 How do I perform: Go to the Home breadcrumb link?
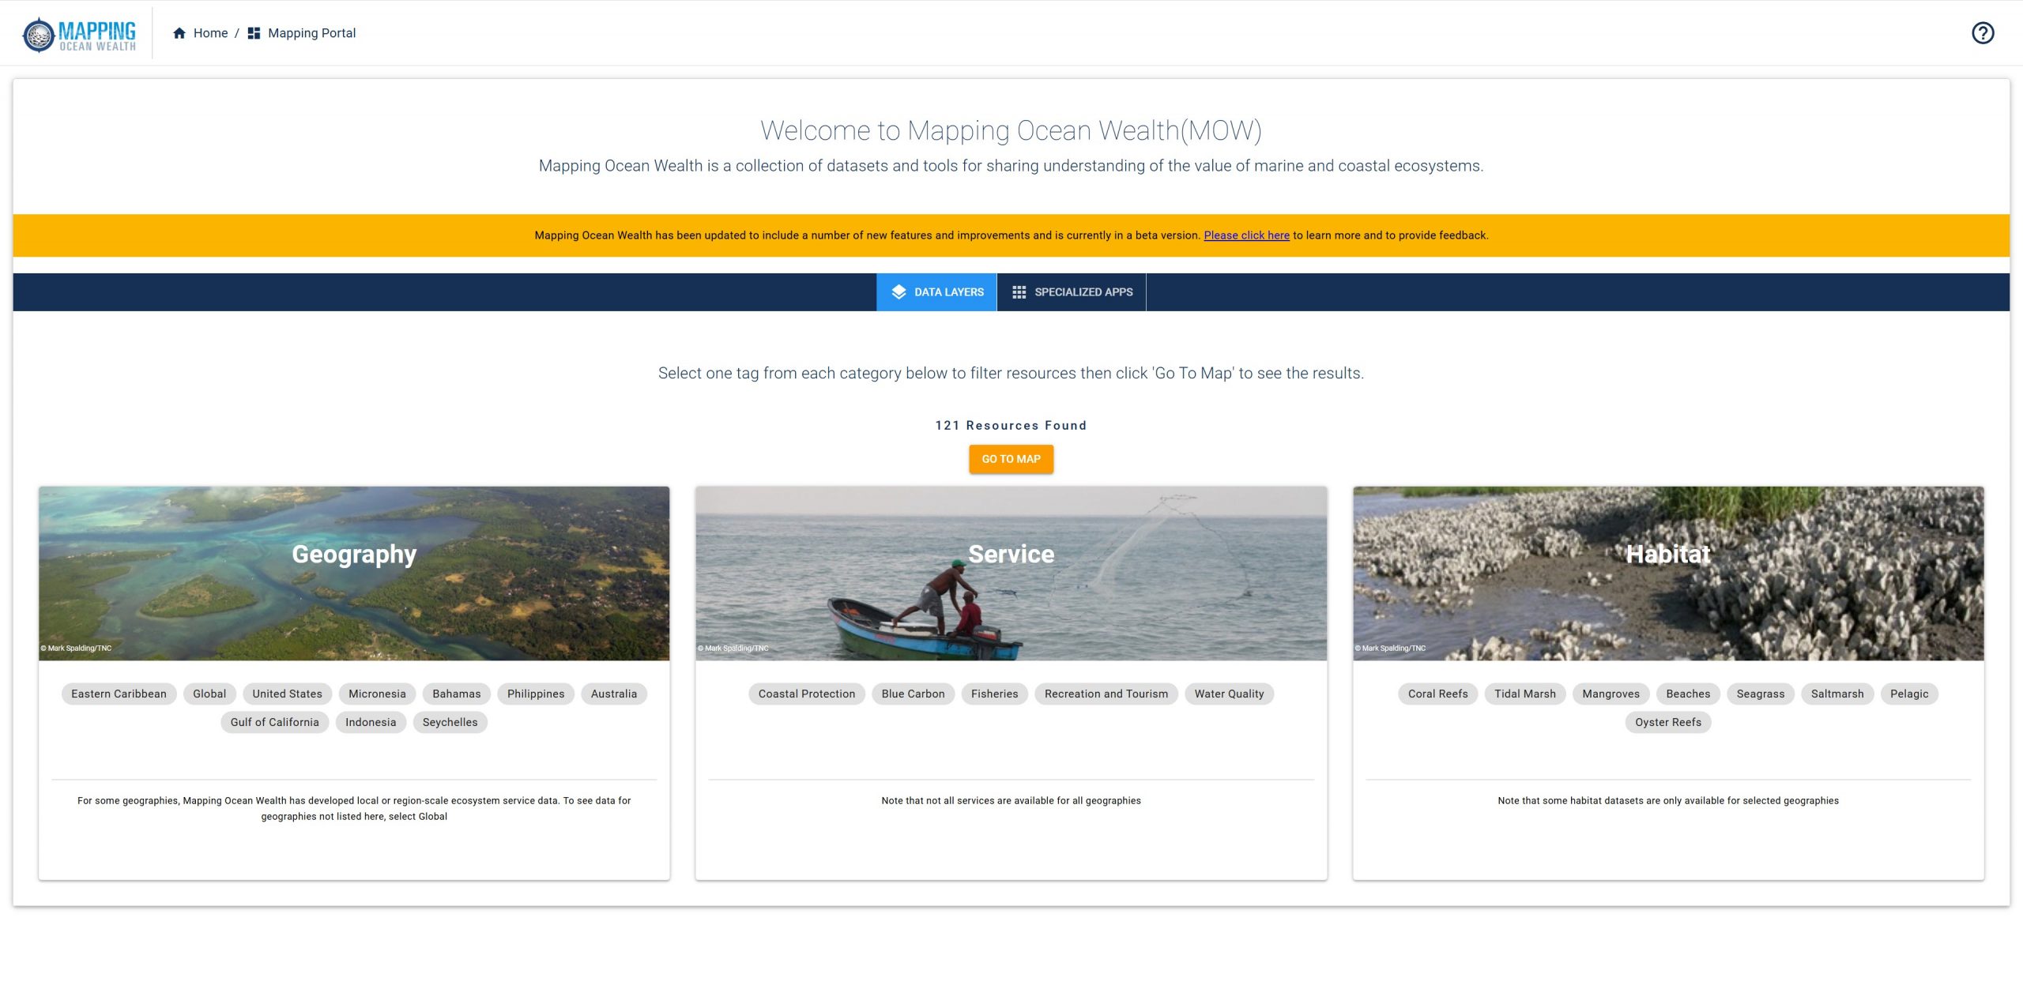click(x=210, y=33)
